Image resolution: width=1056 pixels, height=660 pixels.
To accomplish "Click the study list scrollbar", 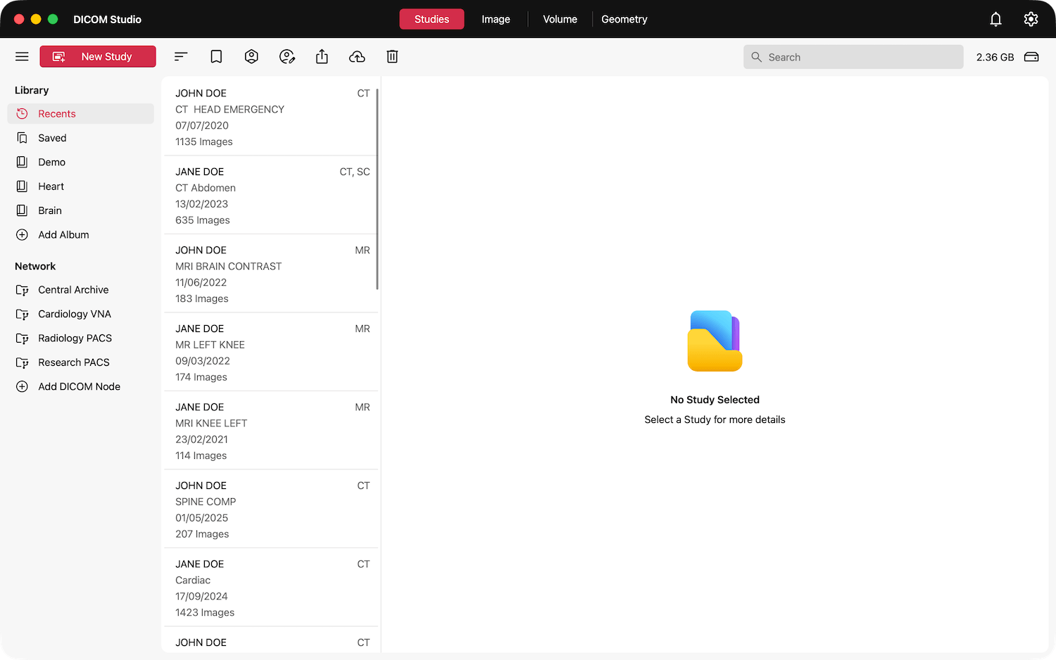I will (x=377, y=189).
